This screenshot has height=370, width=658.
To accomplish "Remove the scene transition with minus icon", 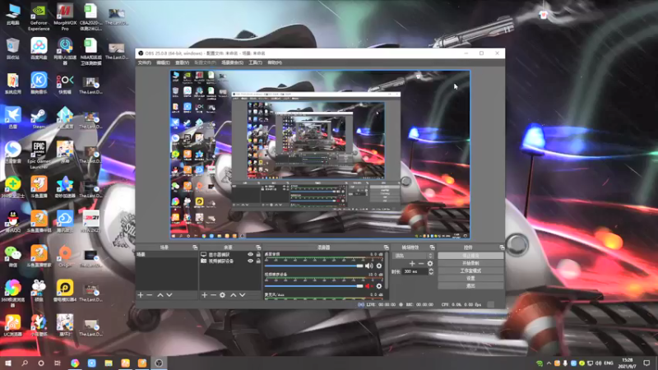I will pos(421,263).
